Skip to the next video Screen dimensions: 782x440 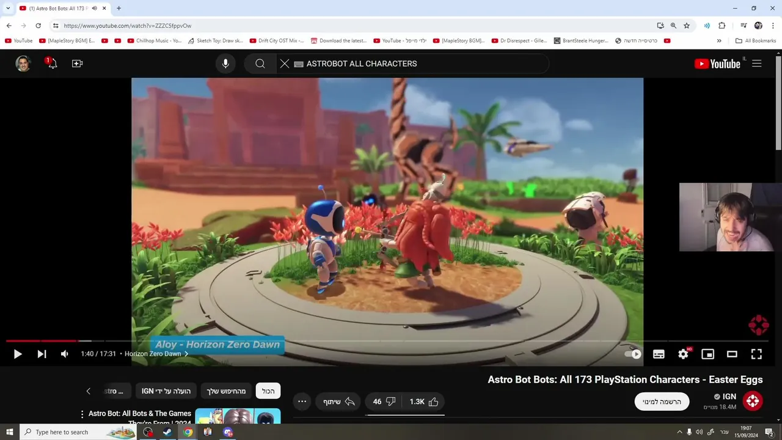coord(42,354)
